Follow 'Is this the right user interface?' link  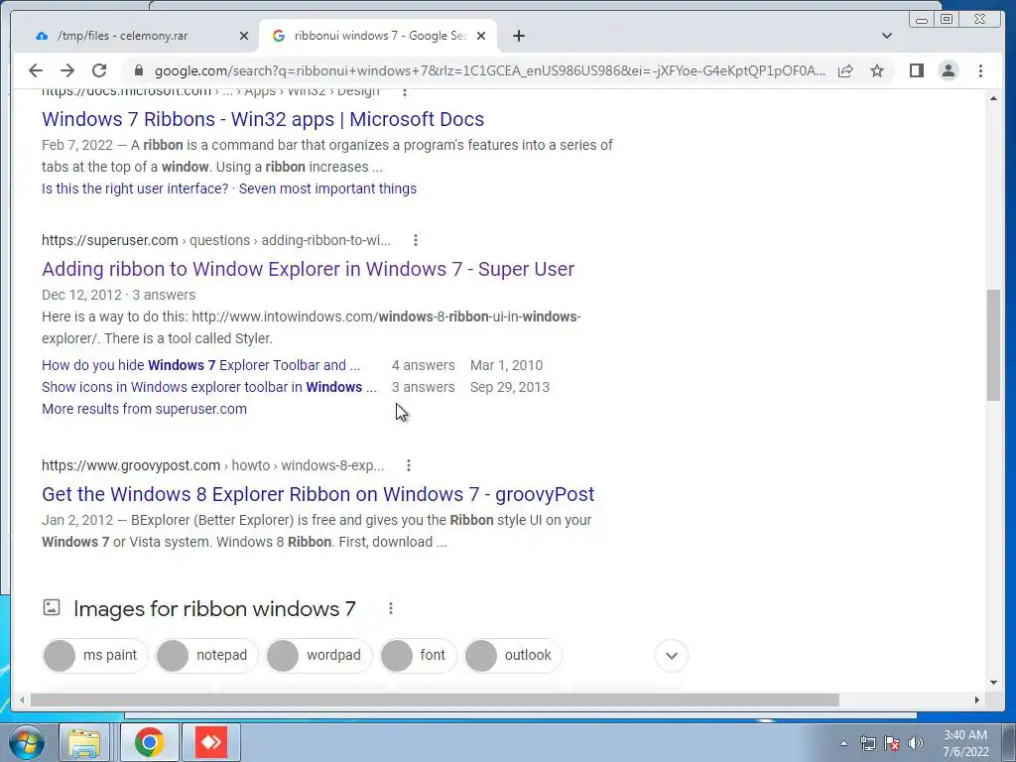pos(135,189)
